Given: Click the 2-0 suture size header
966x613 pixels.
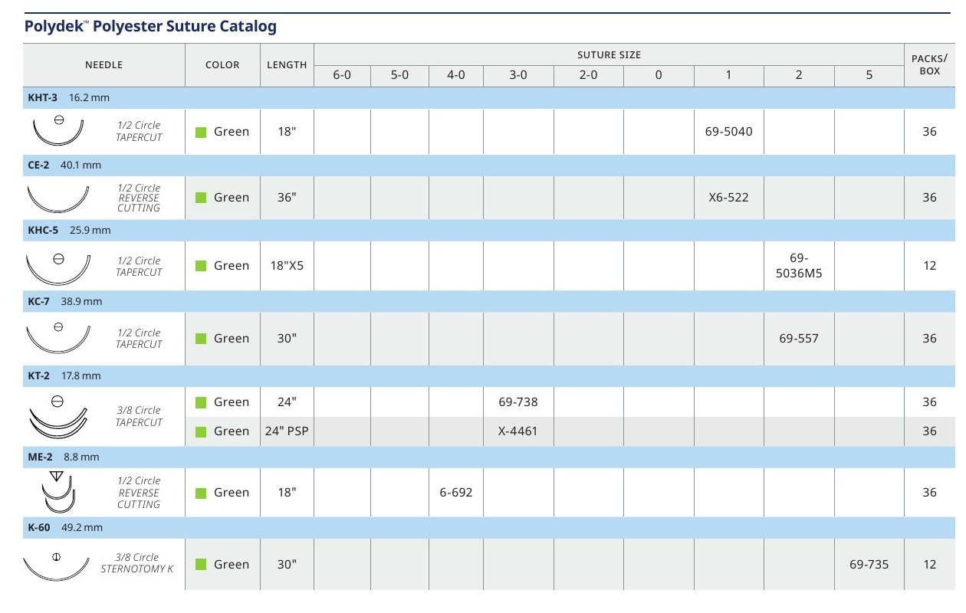Looking at the screenshot, I should coord(588,77).
